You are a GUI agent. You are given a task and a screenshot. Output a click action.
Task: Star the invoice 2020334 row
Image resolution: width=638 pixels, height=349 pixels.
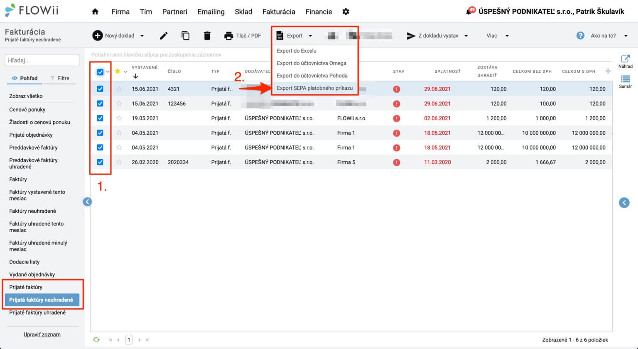click(x=119, y=162)
